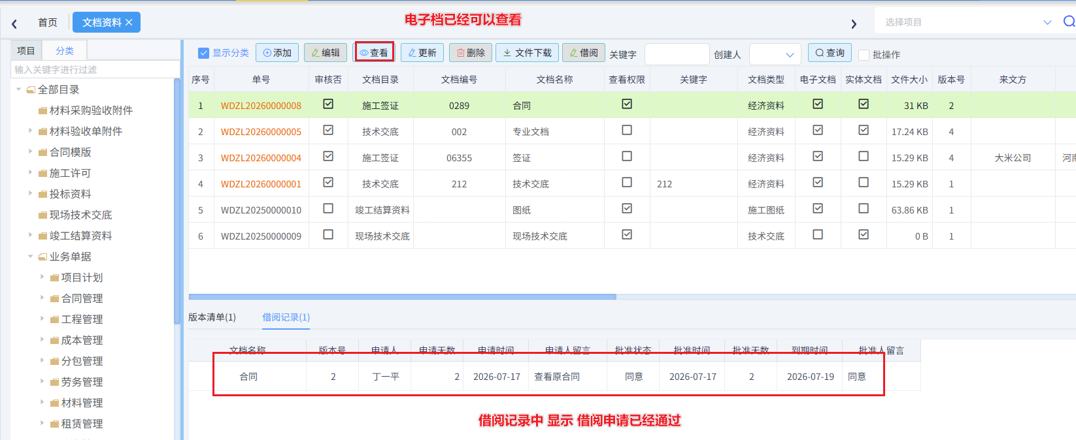Click the folder icon of 合同管理
The width and height of the screenshot is (1076, 440).
coord(54,298)
